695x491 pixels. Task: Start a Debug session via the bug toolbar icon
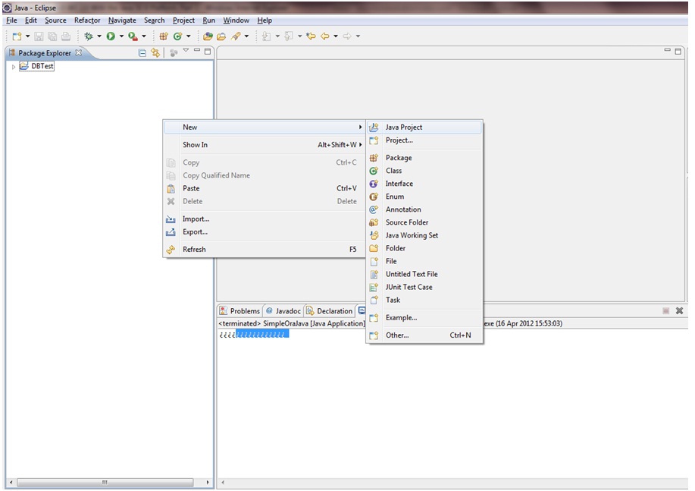pyautogui.click(x=89, y=36)
